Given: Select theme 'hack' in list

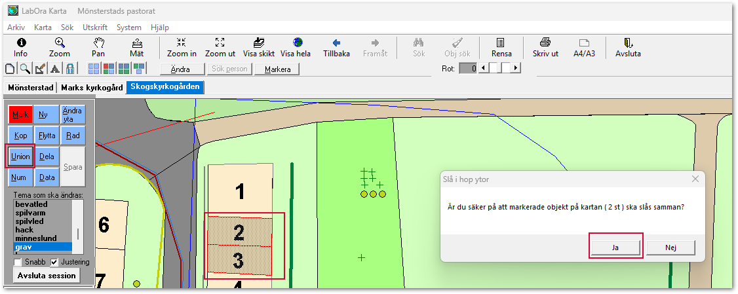Looking at the screenshot, I should coord(43,230).
